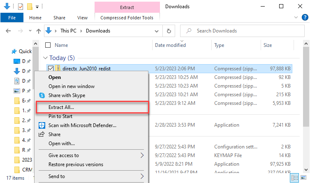
Task: Click the Properties quick access toolbar icon
Action: click(x=21, y=7)
